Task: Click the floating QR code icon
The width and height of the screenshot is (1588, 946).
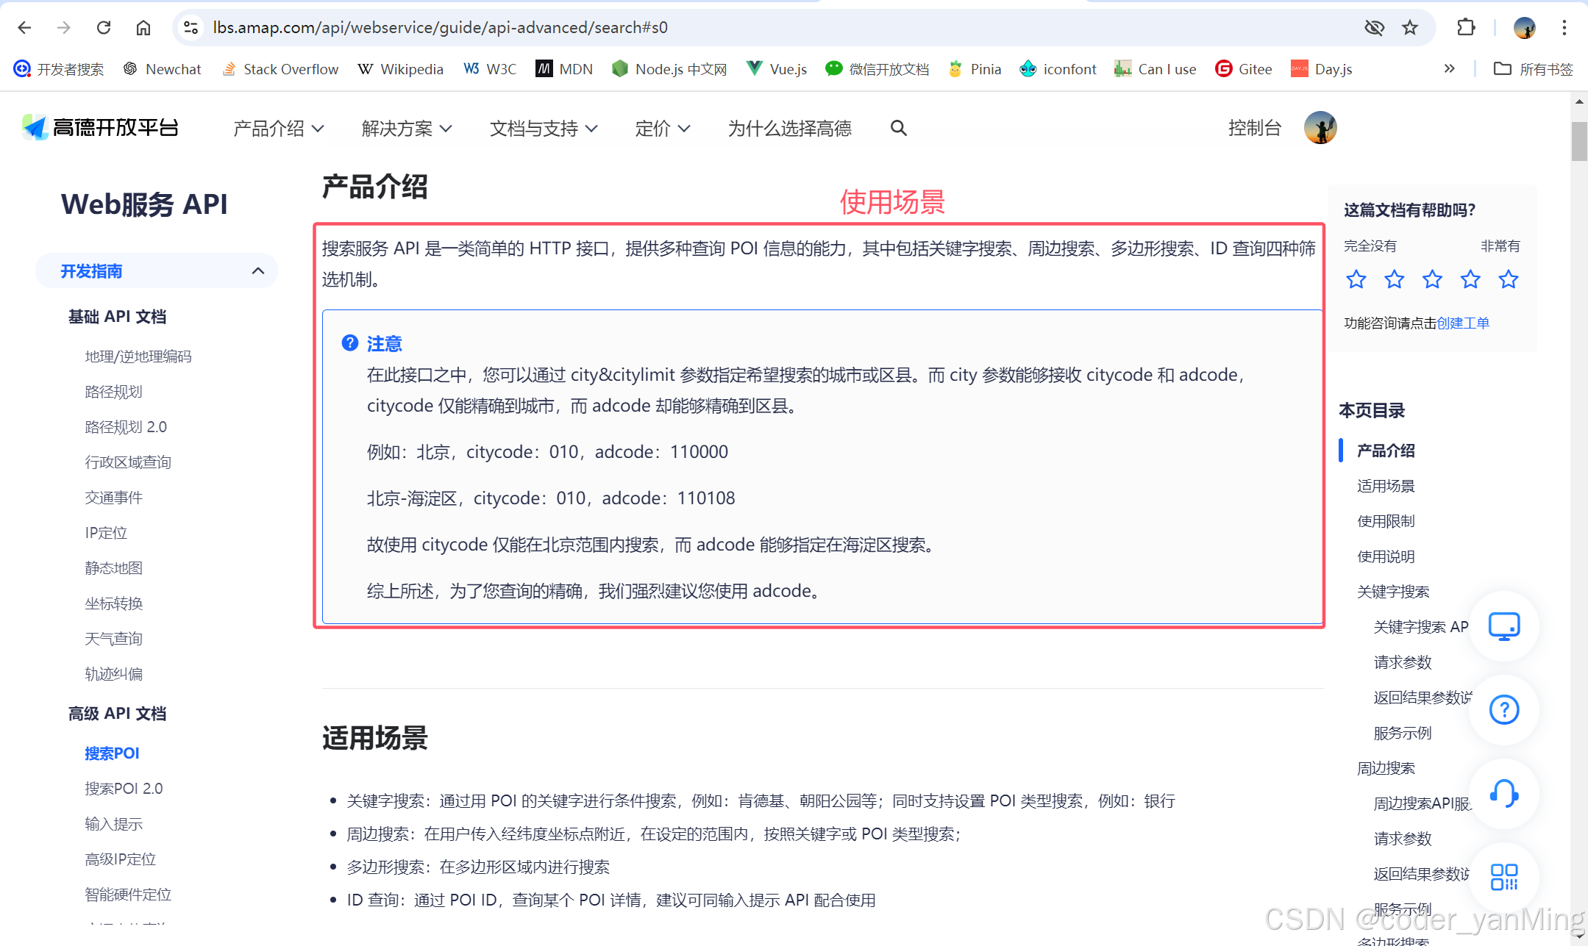Action: 1504,877
